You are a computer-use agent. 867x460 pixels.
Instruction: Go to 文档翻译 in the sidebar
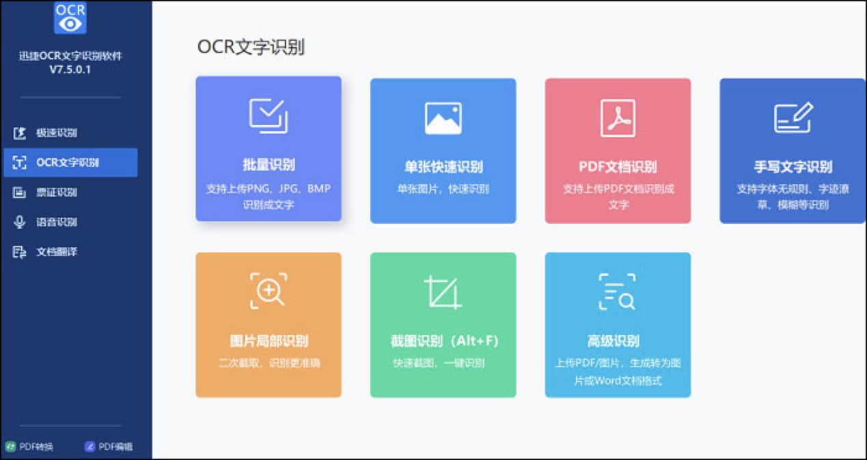(x=69, y=252)
